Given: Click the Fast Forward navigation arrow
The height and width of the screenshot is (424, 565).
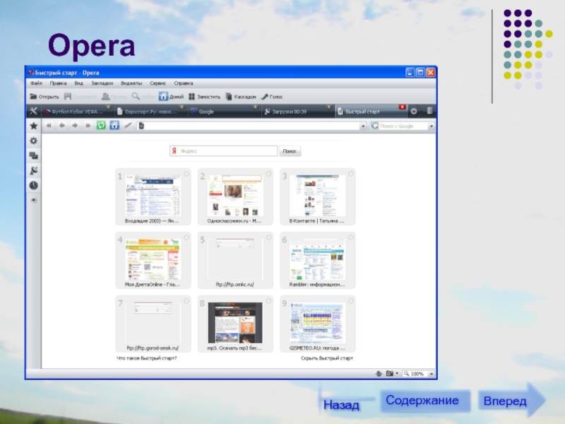Looking at the screenshot, I should [88, 126].
